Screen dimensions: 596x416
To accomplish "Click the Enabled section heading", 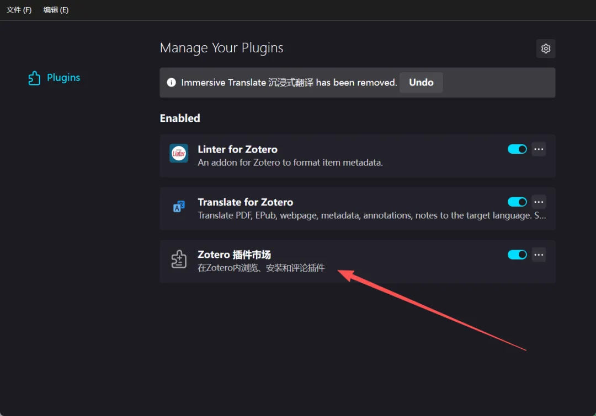I will click(x=180, y=118).
